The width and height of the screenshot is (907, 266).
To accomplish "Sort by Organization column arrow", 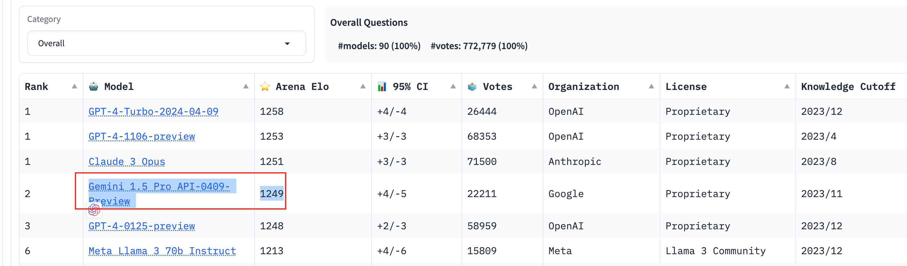I will tap(651, 86).
